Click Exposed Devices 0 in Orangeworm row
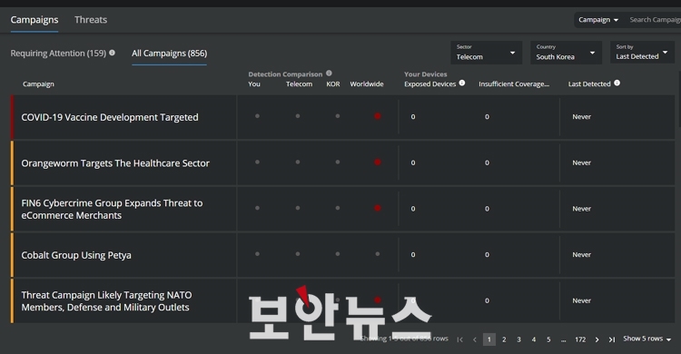 point(413,162)
